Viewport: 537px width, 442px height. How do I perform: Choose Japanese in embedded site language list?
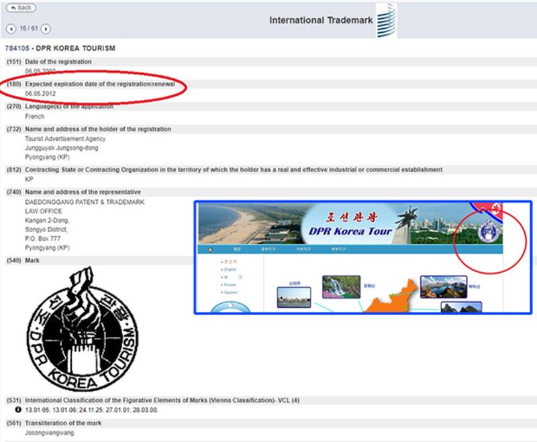(231, 292)
